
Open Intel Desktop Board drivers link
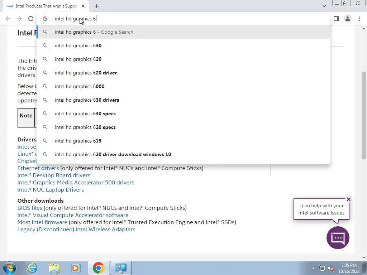pos(54,175)
